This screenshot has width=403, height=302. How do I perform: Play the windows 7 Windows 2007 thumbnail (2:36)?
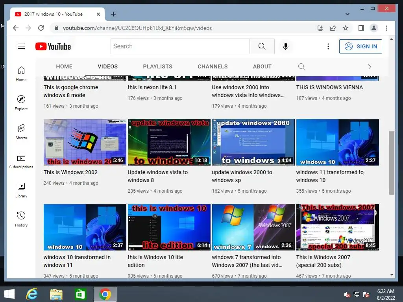(x=253, y=227)
